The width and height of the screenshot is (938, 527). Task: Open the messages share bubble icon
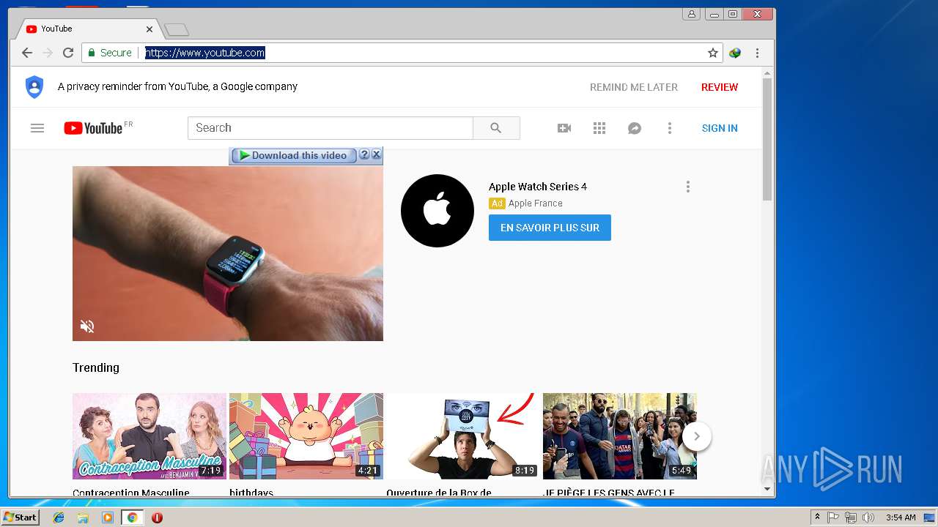click(635, 128)
